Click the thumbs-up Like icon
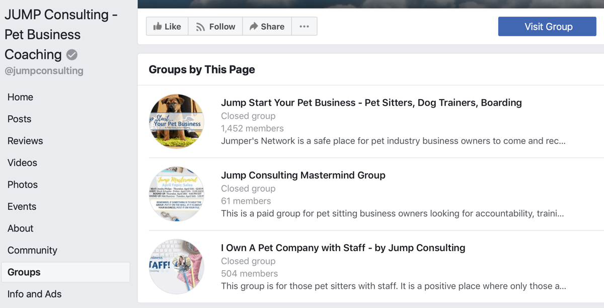The width and height of the screenshot is (604, 308). (x=158, y=27)
